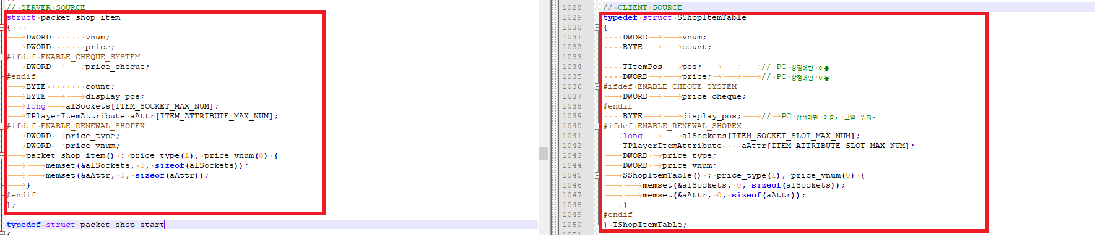Select line number 1033 in the margin
The height and width of the screenshot is (235, 1095).
(572, 57)
